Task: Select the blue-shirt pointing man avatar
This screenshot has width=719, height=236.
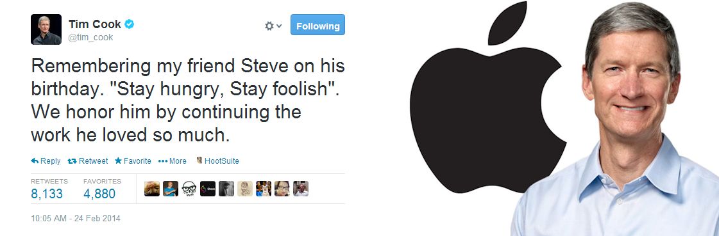Action: point(171,189)
